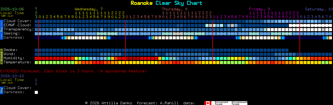This screenshot has width=333, height=105.
Task: Click the cyan Clear Sky Chart title
Action: [x=179, y=3]
